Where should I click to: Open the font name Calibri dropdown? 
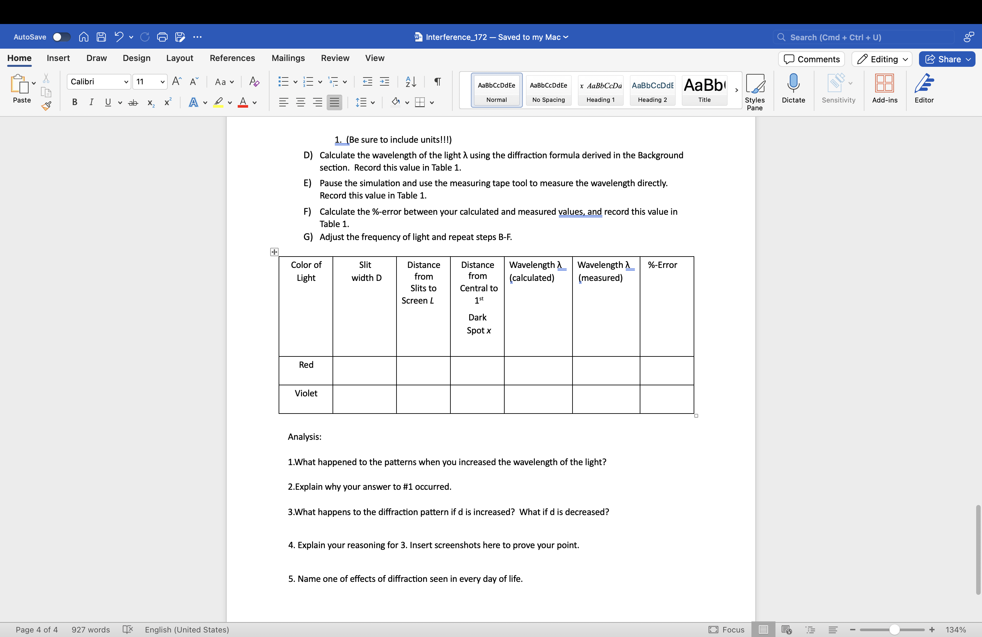click(126, 82)
